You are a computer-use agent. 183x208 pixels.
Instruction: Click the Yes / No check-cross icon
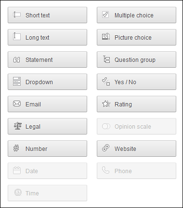(106, 82)
